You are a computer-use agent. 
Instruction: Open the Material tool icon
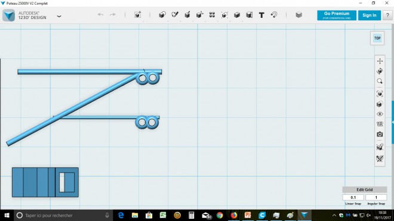point(298,15)
